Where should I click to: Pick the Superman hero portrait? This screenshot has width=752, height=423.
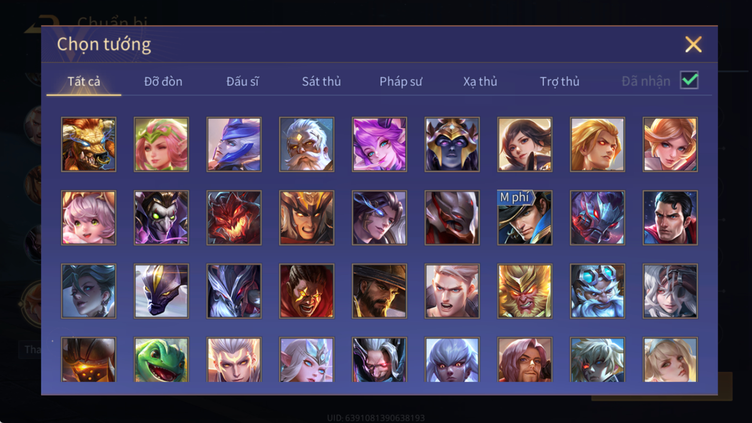point(670,218)
